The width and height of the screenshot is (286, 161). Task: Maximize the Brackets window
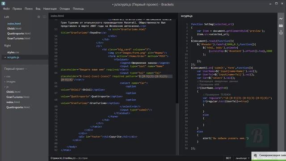tap(276, 4)
